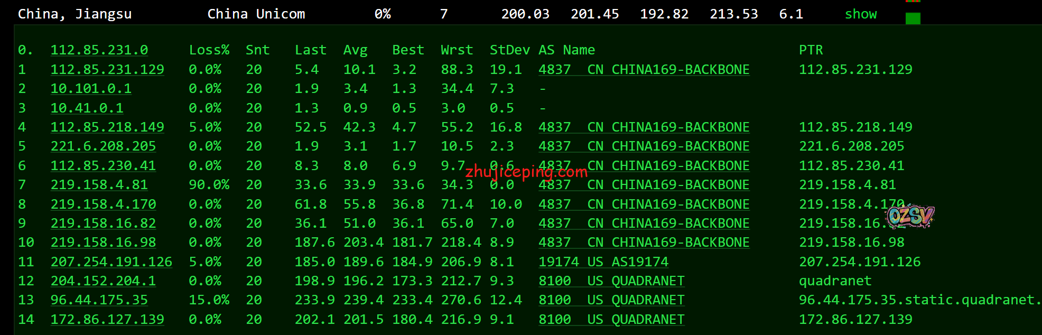Click hop 1's 4837 CHINA169-BACKBONE AS link

click(x=644, y=70)
